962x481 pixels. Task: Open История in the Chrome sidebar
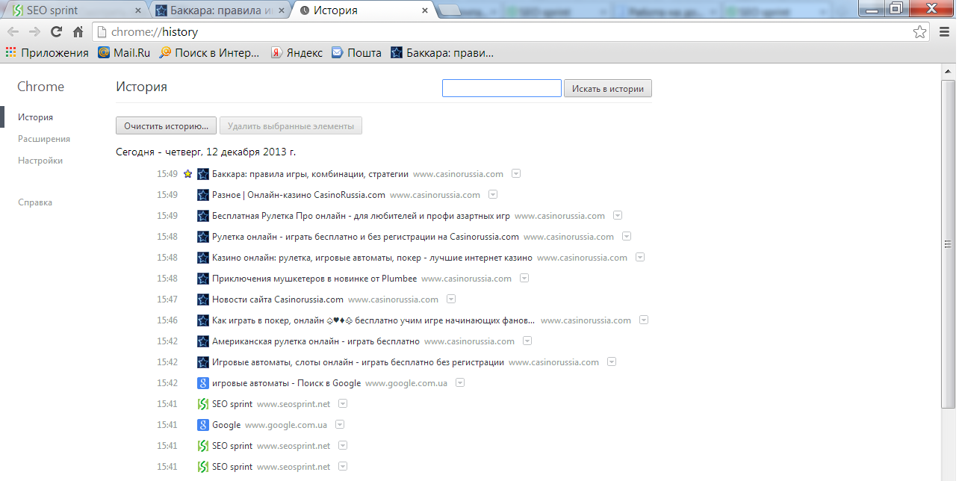[36, 117]
